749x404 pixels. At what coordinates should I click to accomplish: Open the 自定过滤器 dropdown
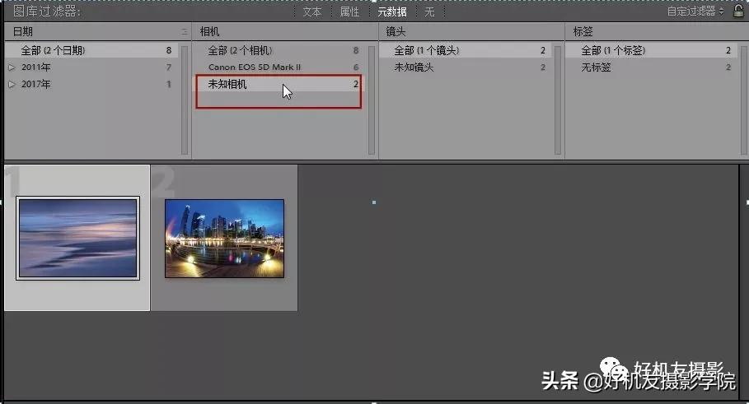point(695,11)
